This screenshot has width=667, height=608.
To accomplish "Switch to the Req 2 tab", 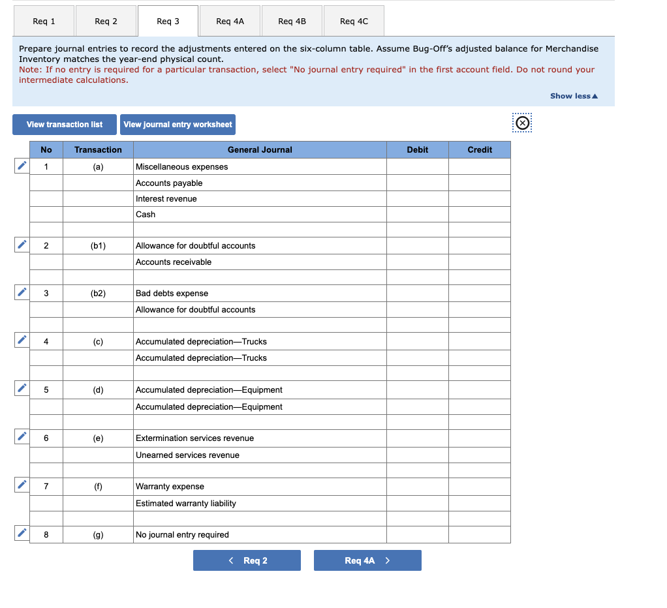I will 106,20.
